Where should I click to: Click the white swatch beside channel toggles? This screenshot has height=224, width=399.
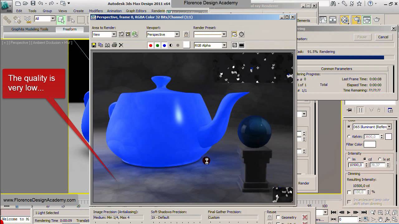point(186,45)
